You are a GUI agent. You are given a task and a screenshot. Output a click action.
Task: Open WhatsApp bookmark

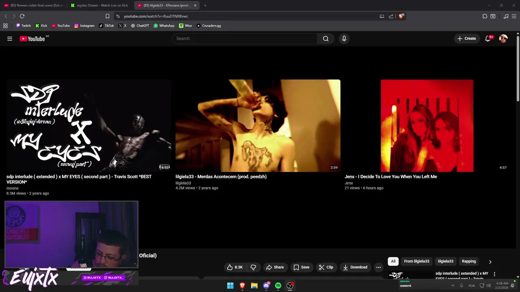(164, 26)
